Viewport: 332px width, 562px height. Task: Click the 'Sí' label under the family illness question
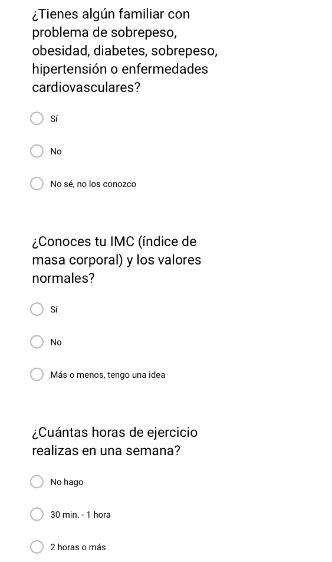coord(54,119)
